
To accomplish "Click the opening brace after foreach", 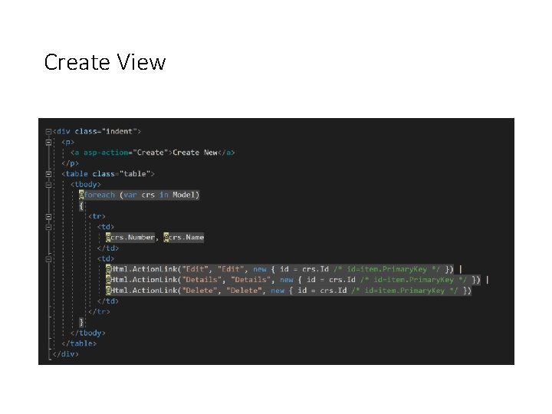I will pos(81,206).
